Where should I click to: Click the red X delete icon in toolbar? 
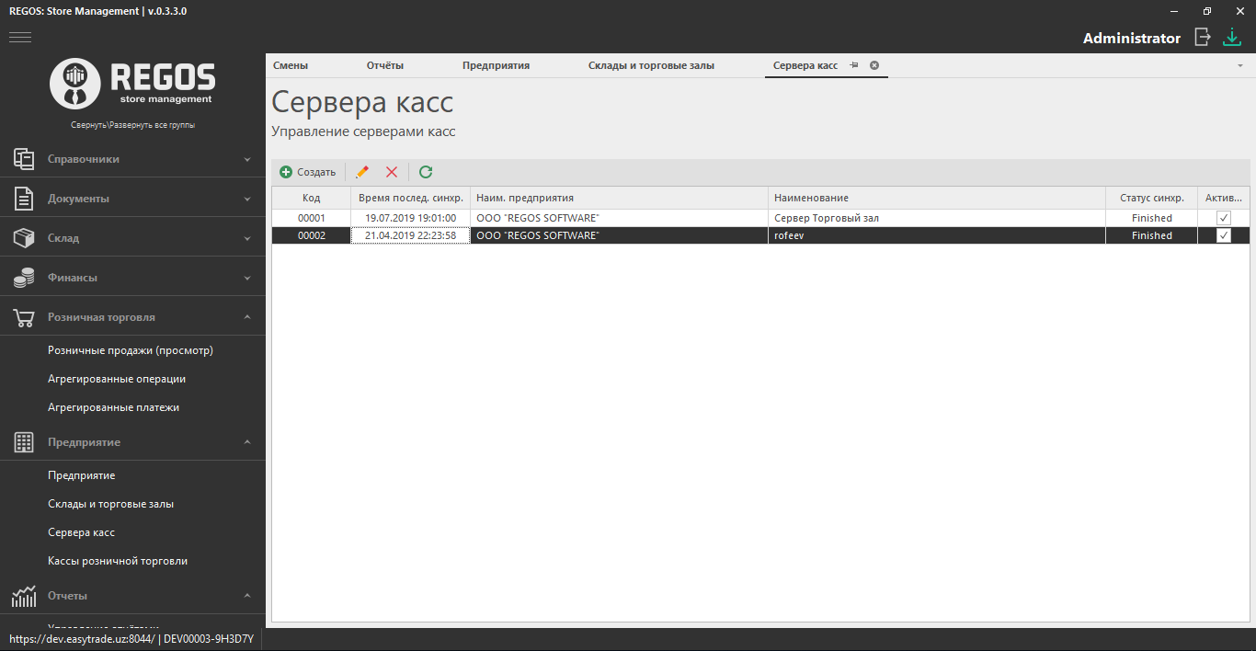tap(392, 172)
